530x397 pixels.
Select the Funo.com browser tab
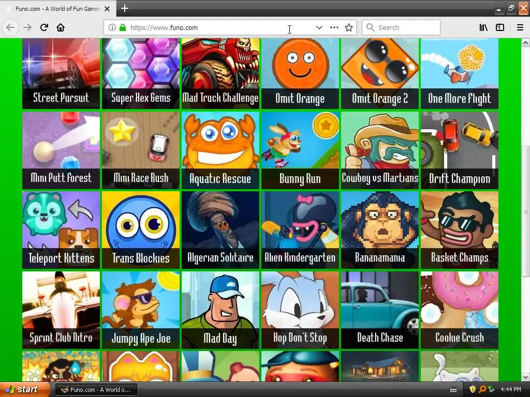tap(58, 9)
